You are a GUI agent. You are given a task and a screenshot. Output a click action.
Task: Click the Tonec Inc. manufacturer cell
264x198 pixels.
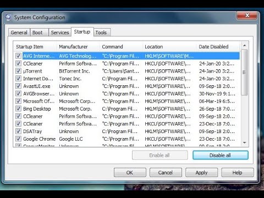[x=70, y=79]
